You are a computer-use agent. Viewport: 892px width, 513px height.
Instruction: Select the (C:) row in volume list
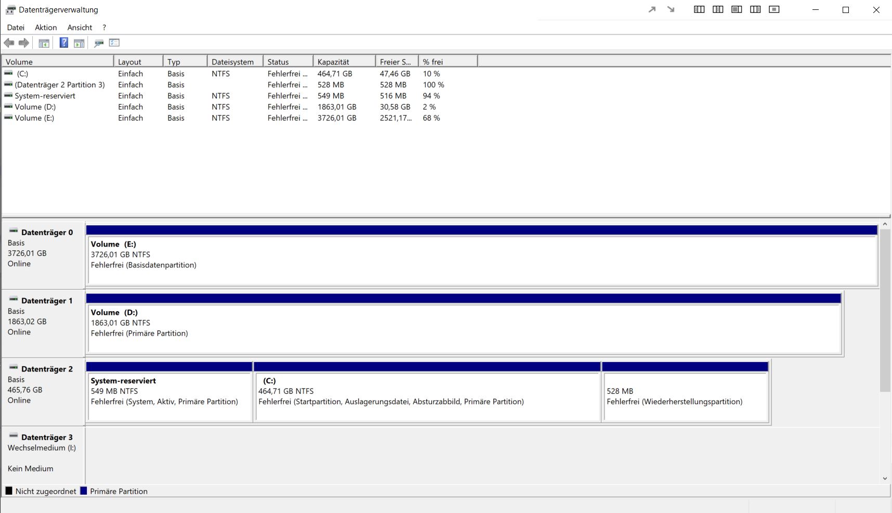pos(239,73)
